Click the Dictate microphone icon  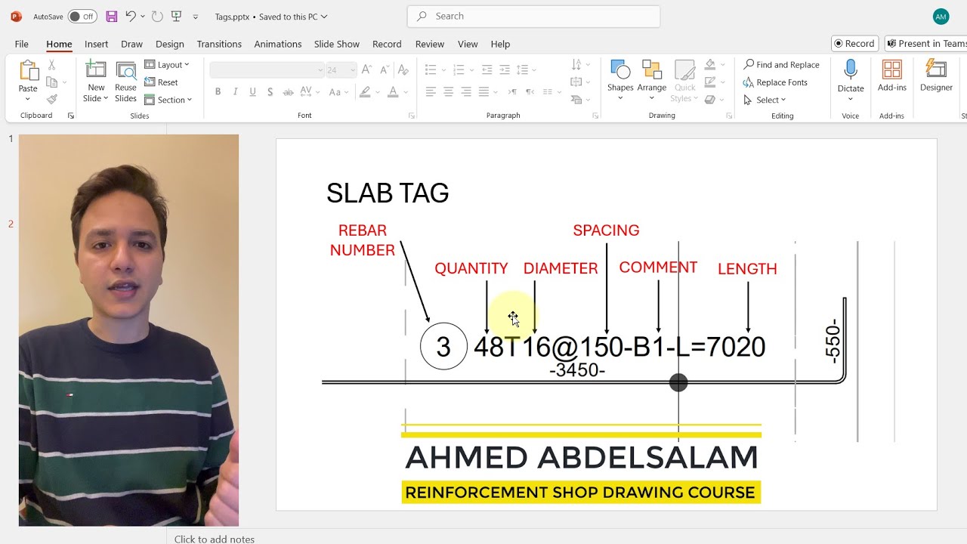tap(851, 70)
